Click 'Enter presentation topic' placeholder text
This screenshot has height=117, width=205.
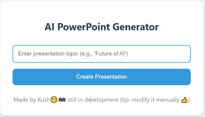48,54
